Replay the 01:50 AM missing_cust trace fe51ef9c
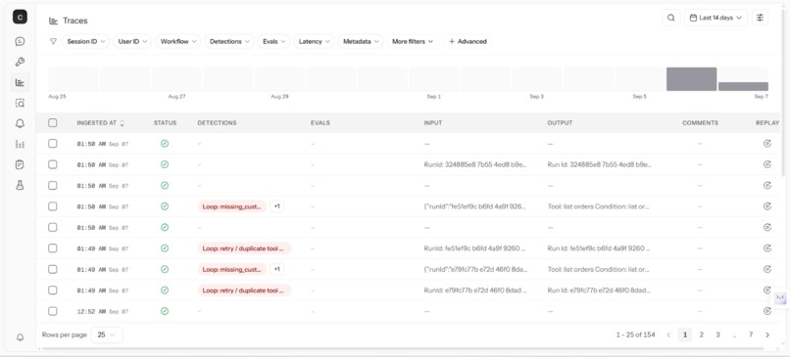 point(766,206)
